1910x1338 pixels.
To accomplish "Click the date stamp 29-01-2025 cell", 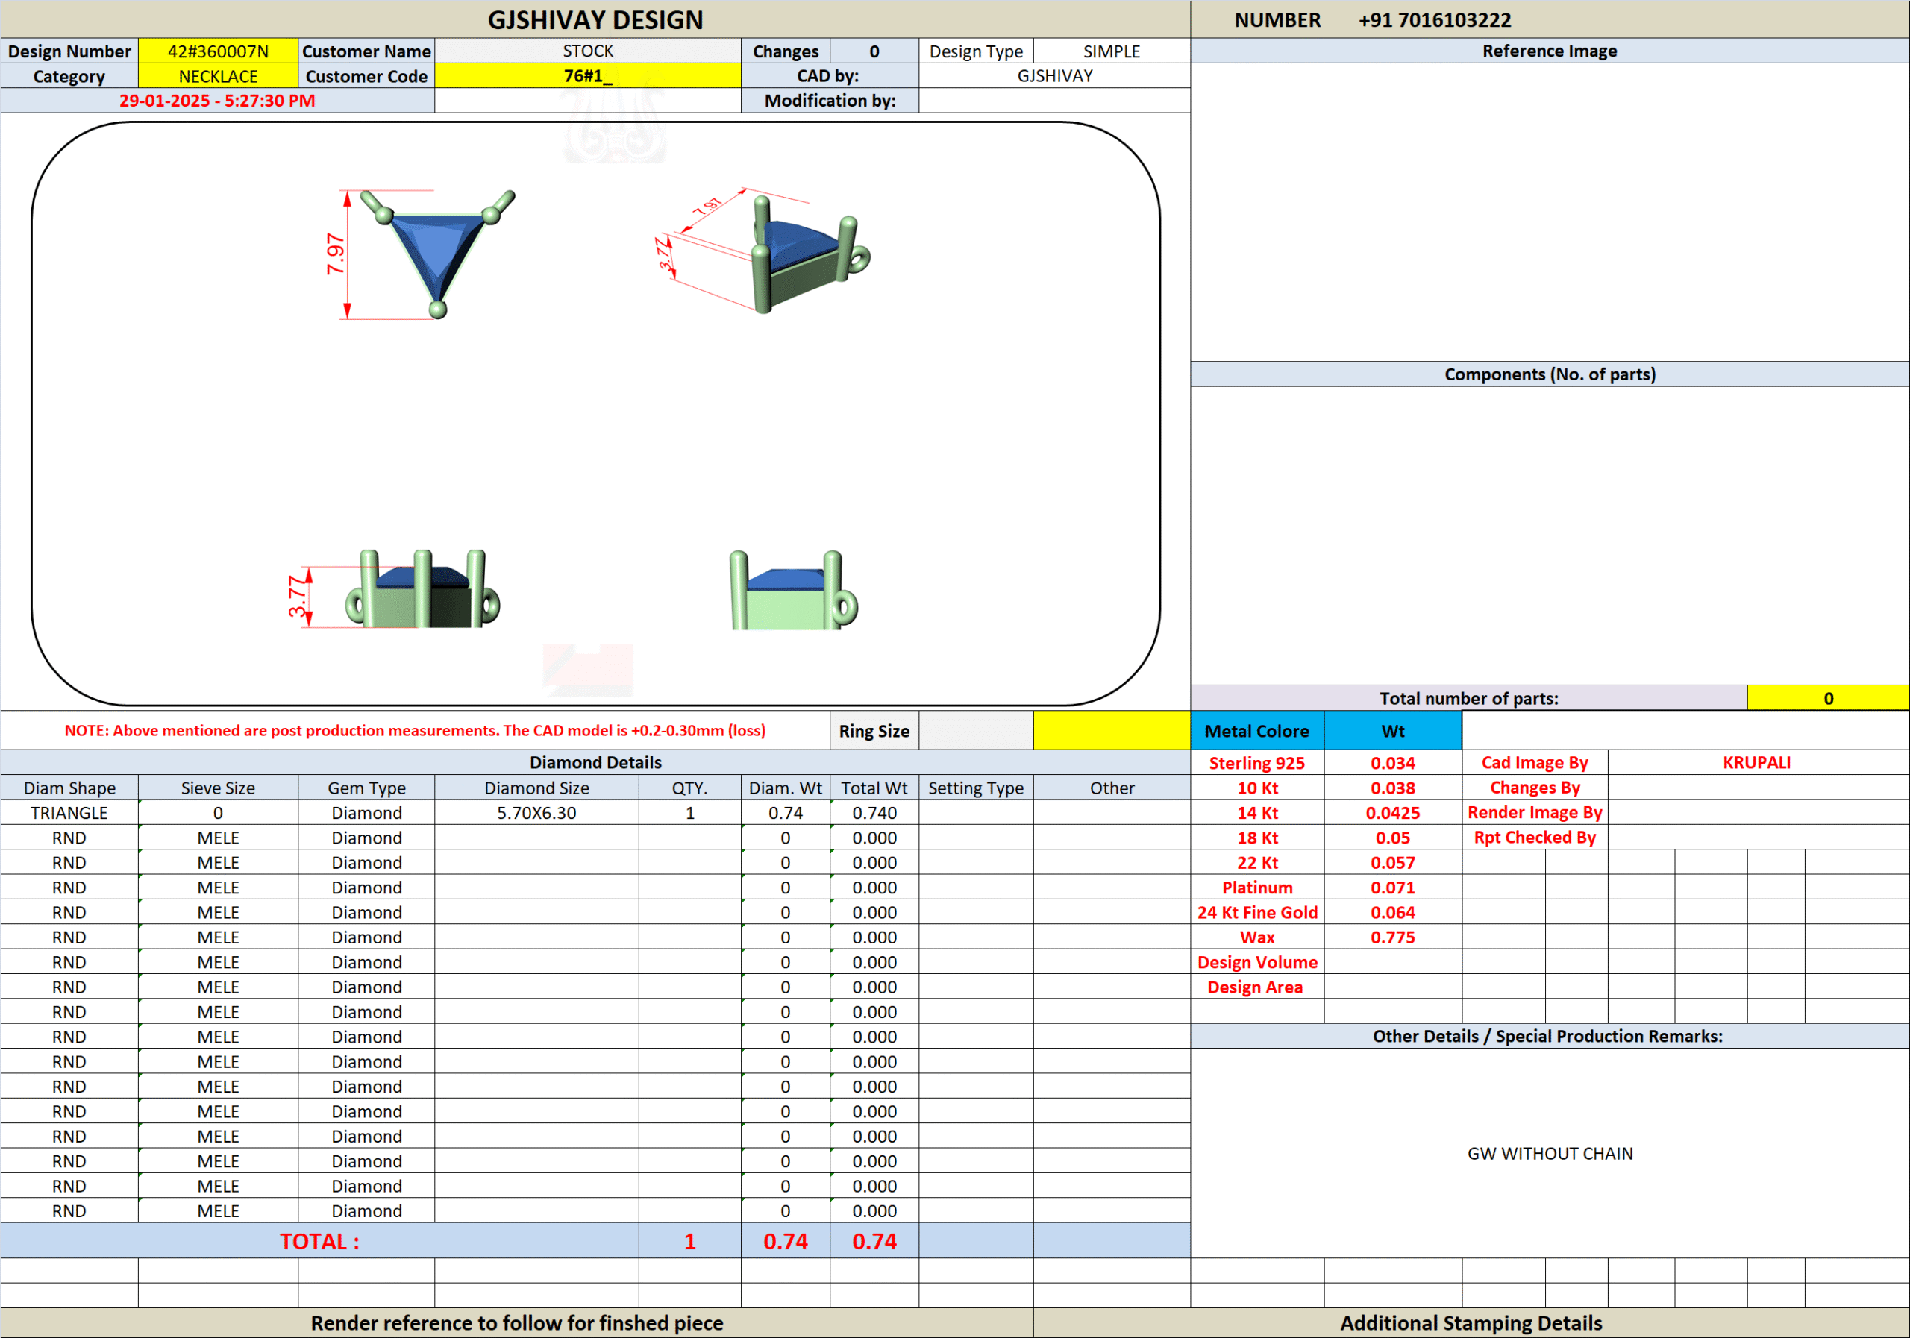I will [x=217, y=101].
